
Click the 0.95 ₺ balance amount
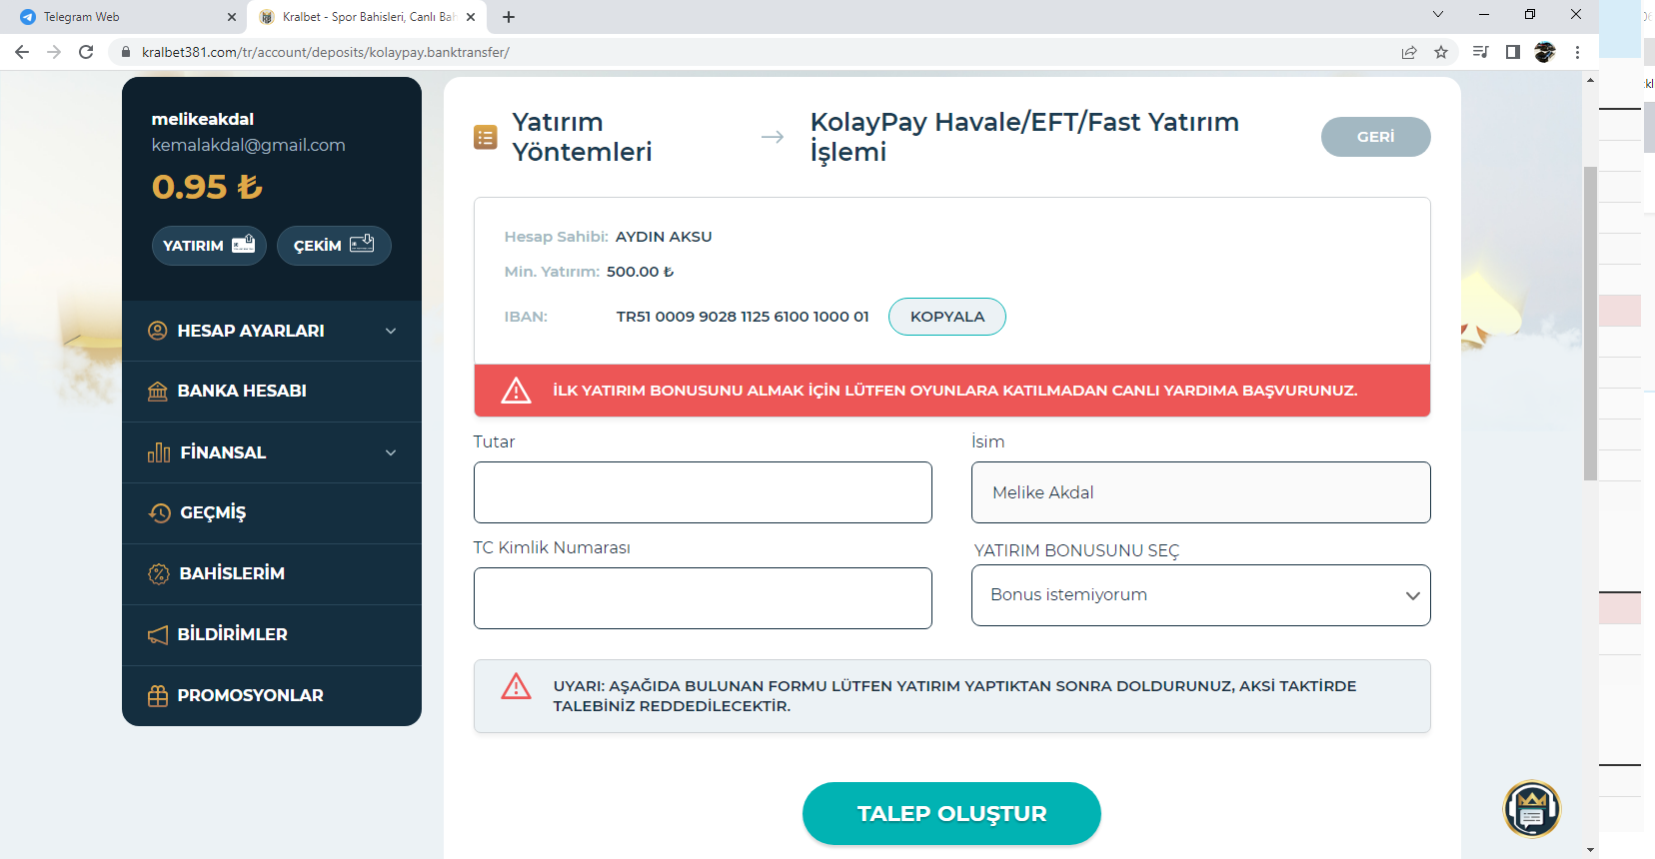coord(207,187)
